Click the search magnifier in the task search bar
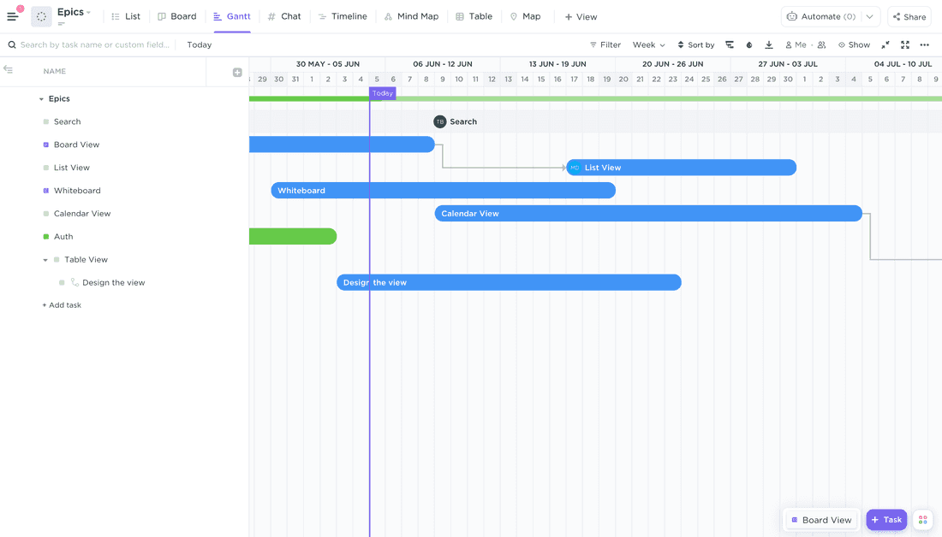The height and width of the screenshot is (537, 942). (10, 44)
